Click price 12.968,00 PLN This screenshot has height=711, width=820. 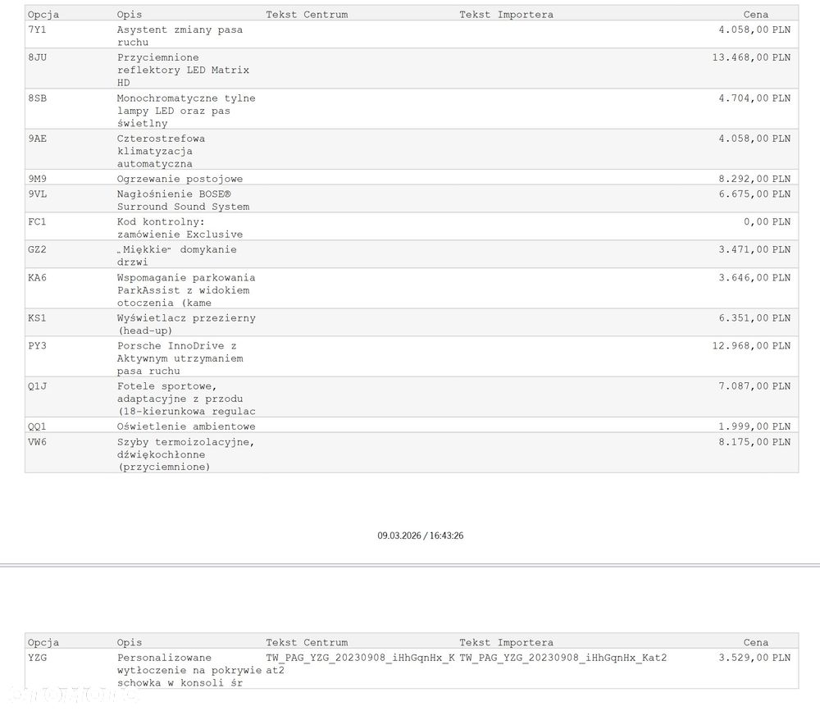click(751, 346)
